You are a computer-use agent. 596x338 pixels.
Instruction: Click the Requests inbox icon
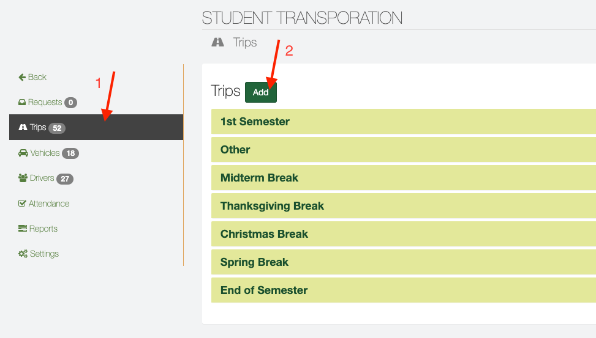22,102
